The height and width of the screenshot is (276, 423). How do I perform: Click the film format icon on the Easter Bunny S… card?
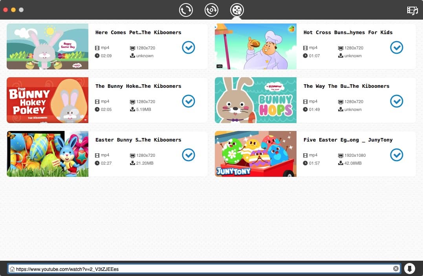pos(97,155)
